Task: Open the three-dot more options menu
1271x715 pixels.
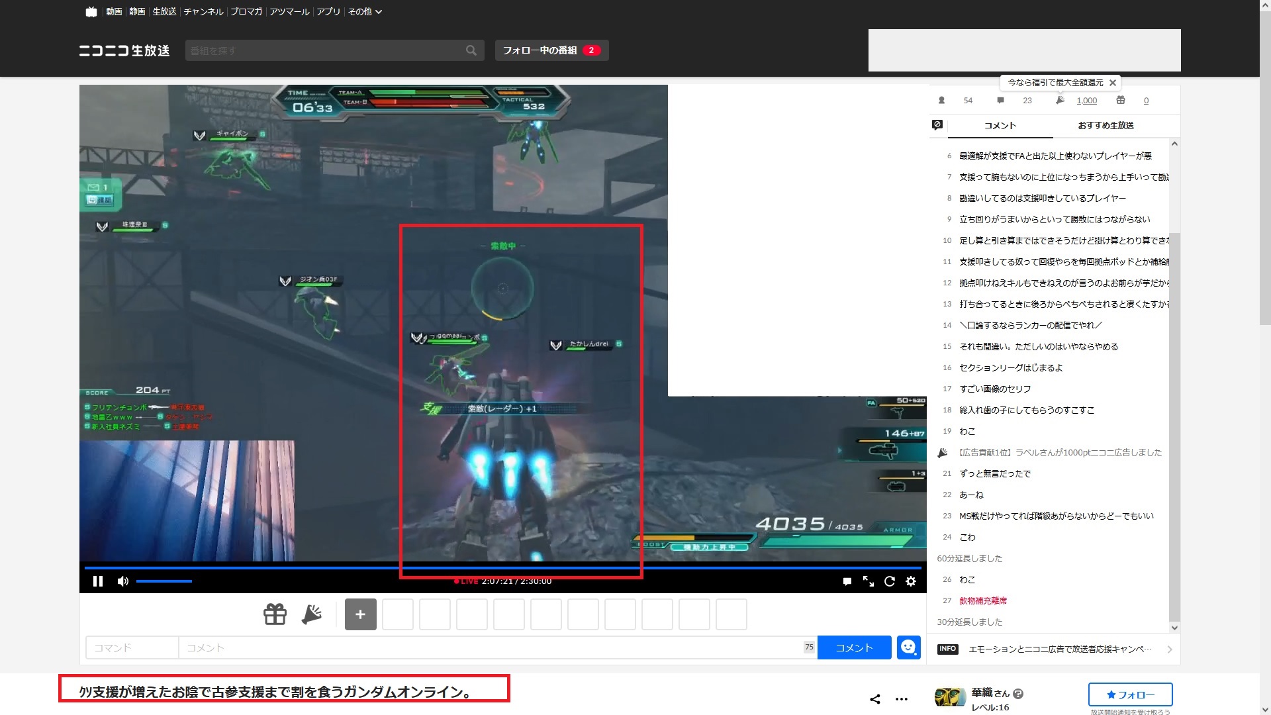Action: point(901,699)
